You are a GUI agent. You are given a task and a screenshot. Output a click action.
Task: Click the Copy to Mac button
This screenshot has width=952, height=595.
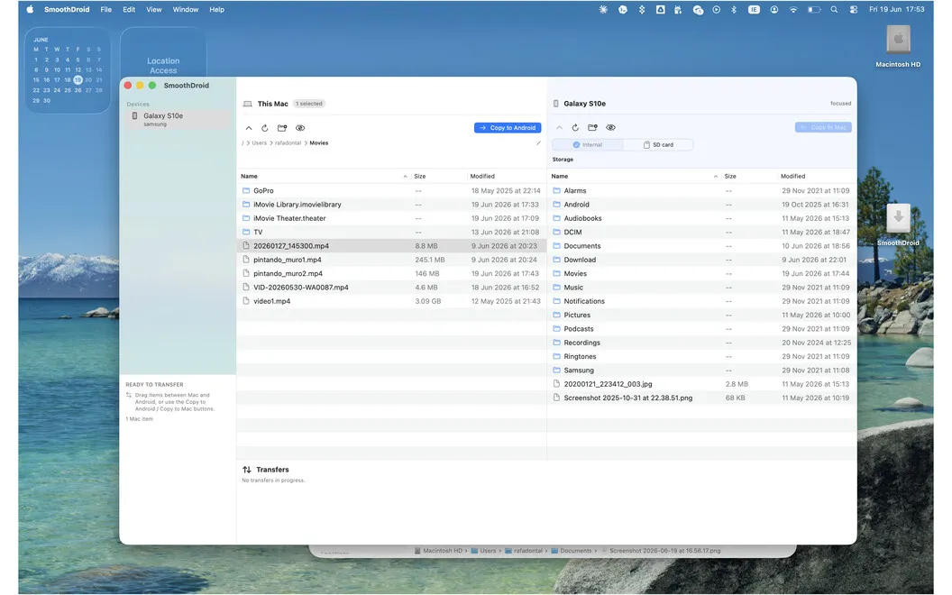pos(823,127)
